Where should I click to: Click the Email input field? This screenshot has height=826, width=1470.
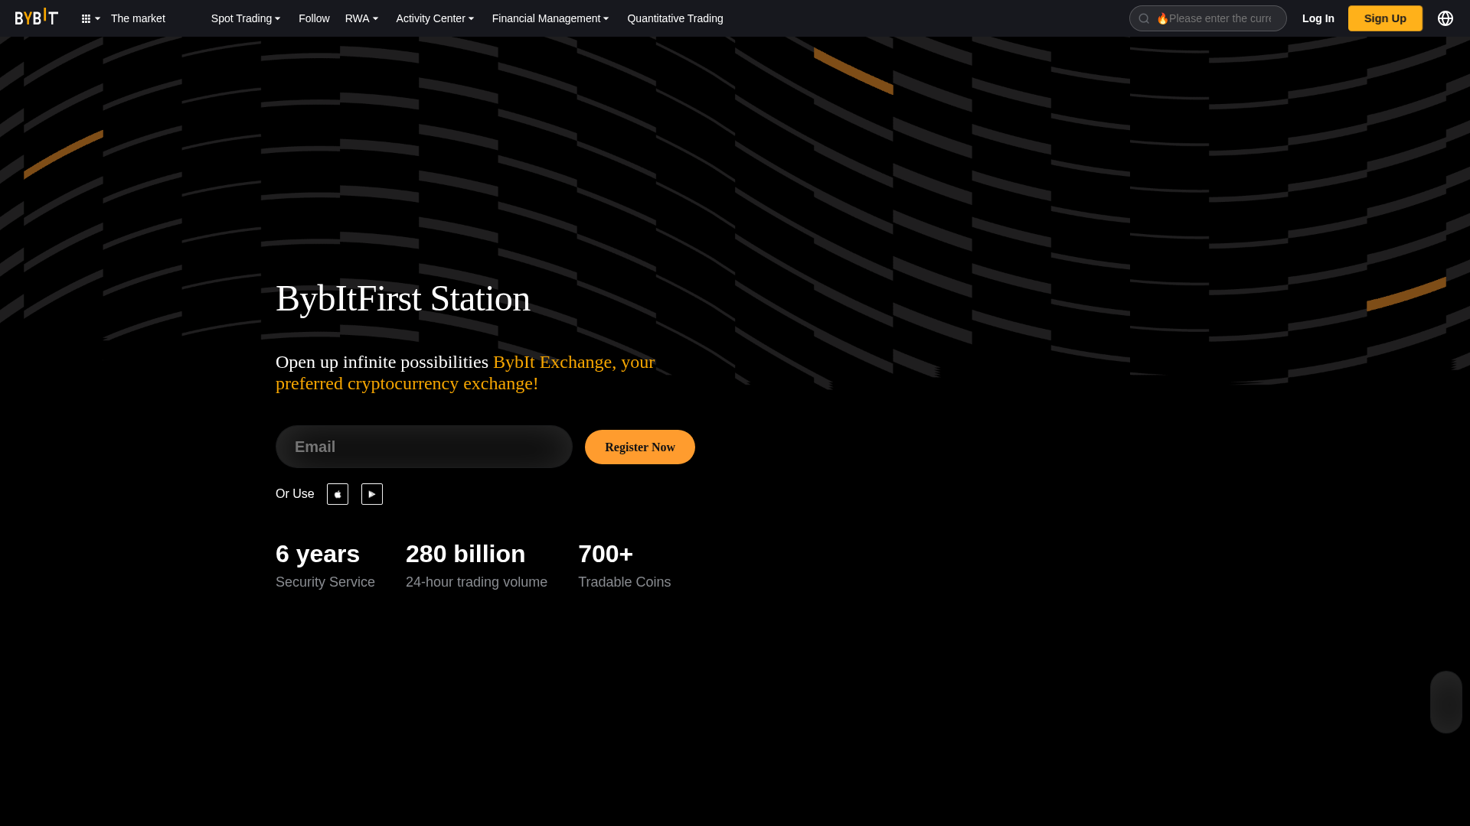coord(424,447)
